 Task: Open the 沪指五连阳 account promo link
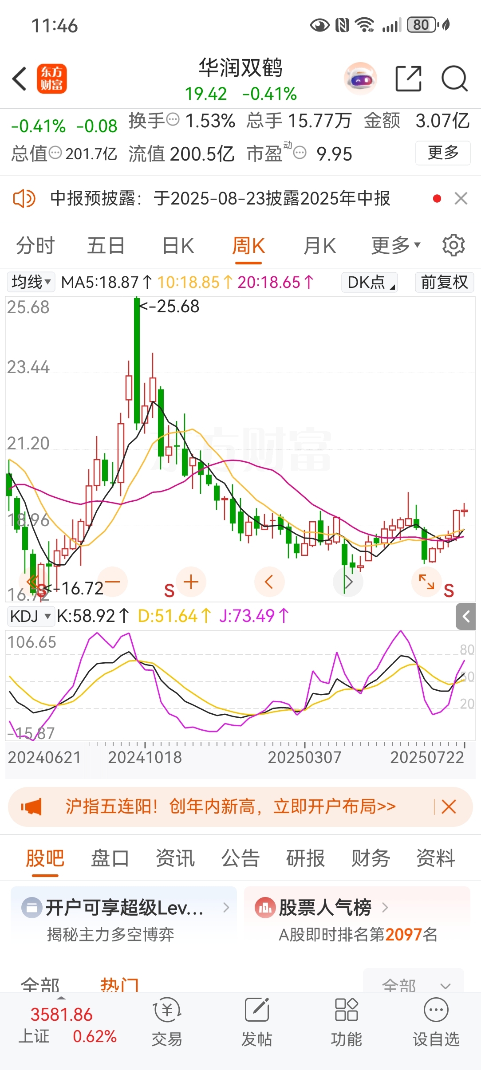(x=231, y=806)
